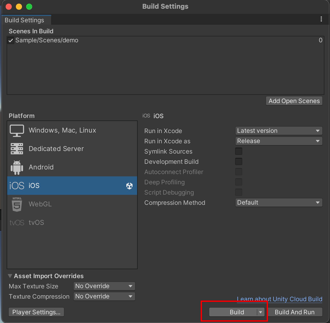Image resolution: width=330 pixels, height=323 pixels.
Task: Select the Android platform icon
Action: pyautogui.click(x=16, y=167)
